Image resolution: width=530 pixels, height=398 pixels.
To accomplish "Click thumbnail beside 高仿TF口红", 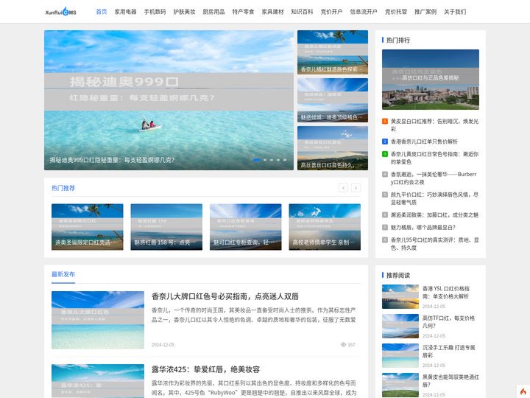I will pyautogui.click(x=400, y=326).
